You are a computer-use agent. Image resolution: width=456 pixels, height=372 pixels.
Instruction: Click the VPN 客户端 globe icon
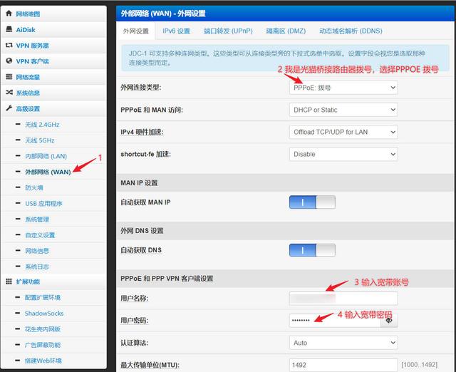pos(9,61)
